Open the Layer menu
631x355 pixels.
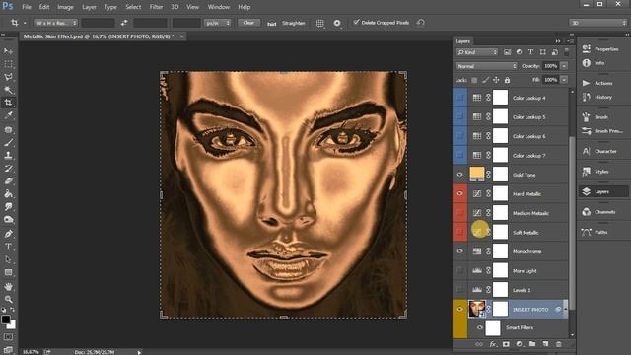coord(89,7)
